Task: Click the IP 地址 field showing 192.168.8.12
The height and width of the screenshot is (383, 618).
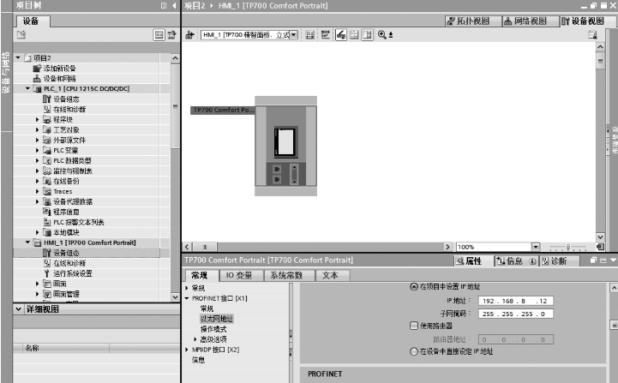Action: 515,301
